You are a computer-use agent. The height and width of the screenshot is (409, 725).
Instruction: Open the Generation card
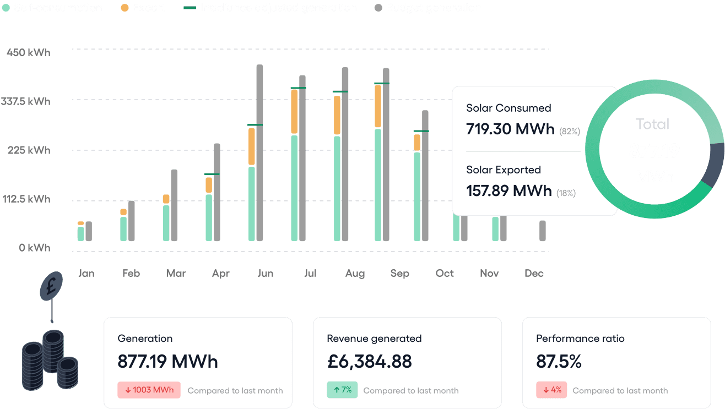coord(198,363)
